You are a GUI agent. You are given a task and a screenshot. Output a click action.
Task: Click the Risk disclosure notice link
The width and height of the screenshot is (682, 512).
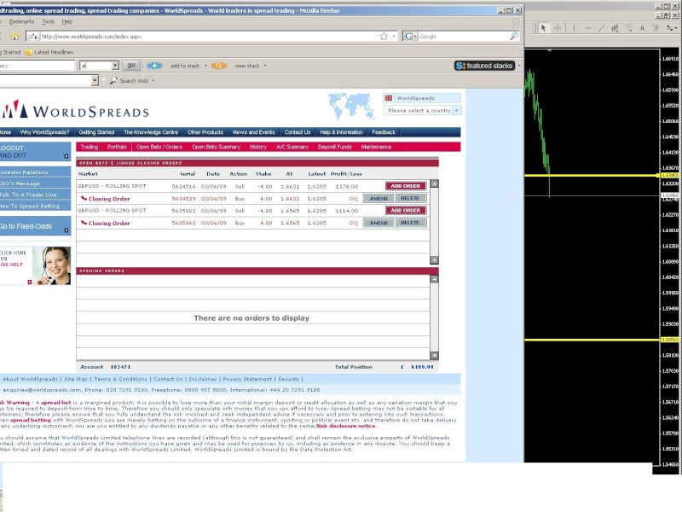tap(346, 426)
